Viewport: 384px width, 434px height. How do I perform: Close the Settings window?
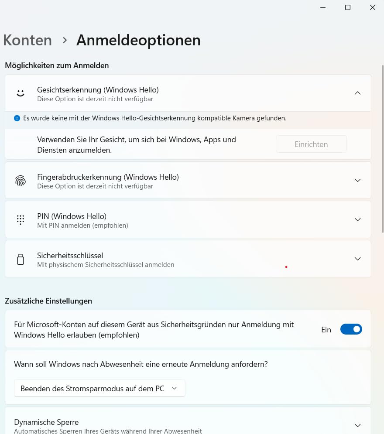pos(373,7)
